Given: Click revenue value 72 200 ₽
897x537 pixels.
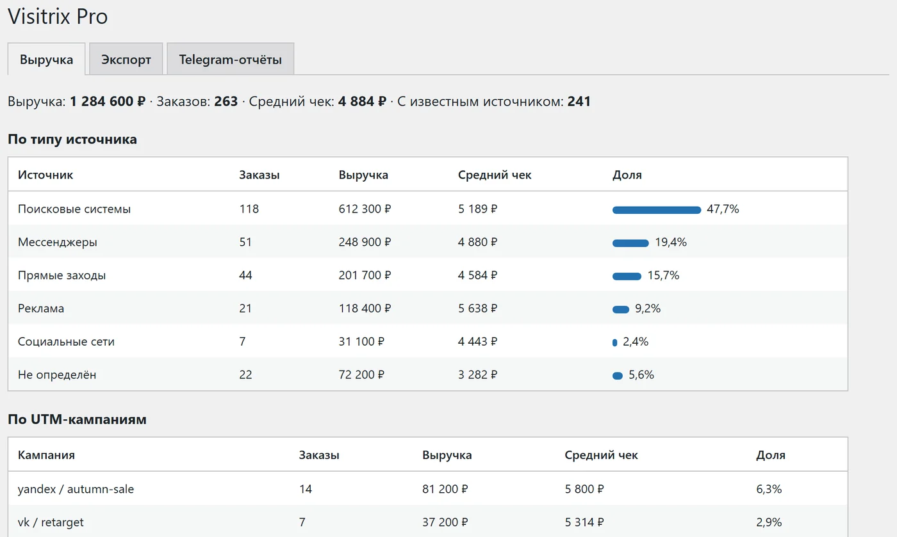Looking at the screenshot, I should click(x=362, y=375).
